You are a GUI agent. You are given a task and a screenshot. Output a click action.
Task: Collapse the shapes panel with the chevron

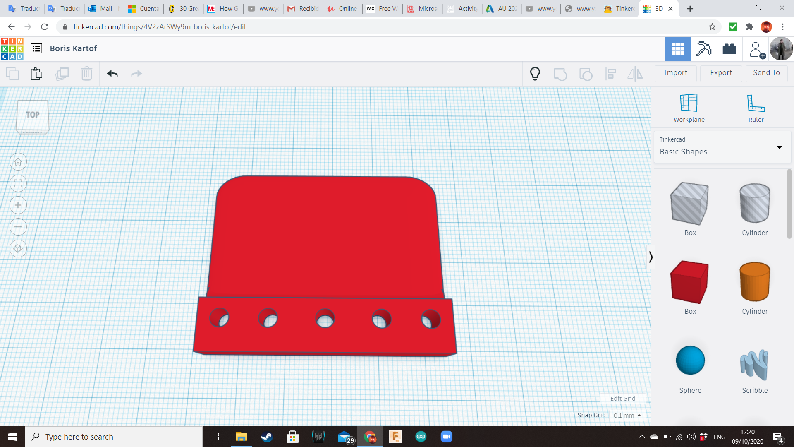click(651, 257)
